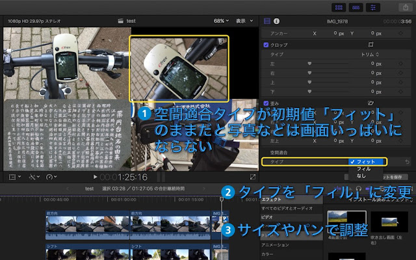Select the second シフト clip in timeline
Screen dimensions: 416x260
[x=170, y=252]
